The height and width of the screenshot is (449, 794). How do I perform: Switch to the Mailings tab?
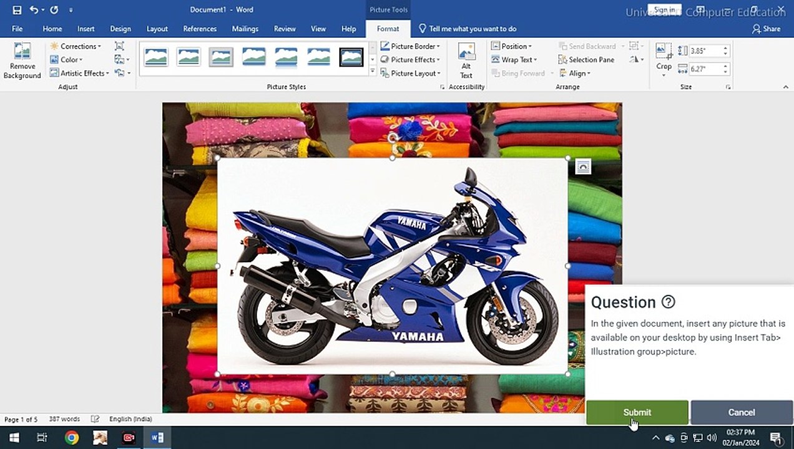tap(245, 29)
